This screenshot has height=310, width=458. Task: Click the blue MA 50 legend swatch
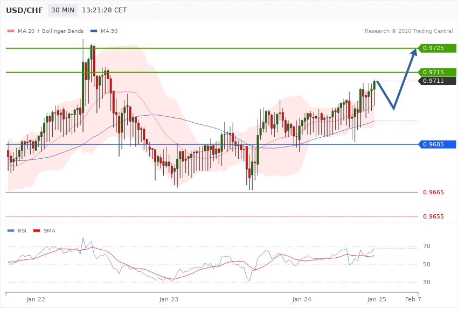[94, 31]
